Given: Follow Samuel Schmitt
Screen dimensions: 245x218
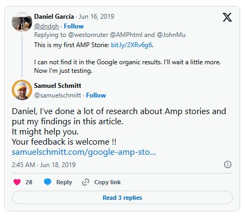Looking at the screenshot, I should click(x=96, y=95).
